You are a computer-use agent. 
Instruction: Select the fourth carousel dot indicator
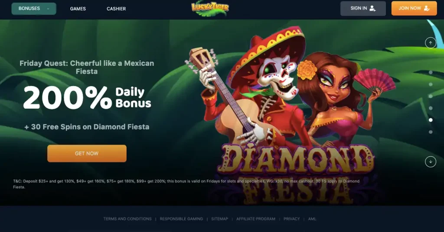click(431, 108)
